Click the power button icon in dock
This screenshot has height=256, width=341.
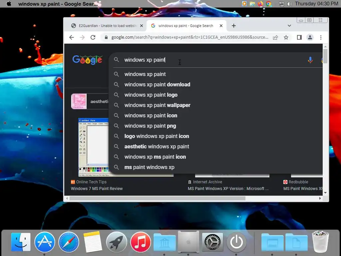236,242
